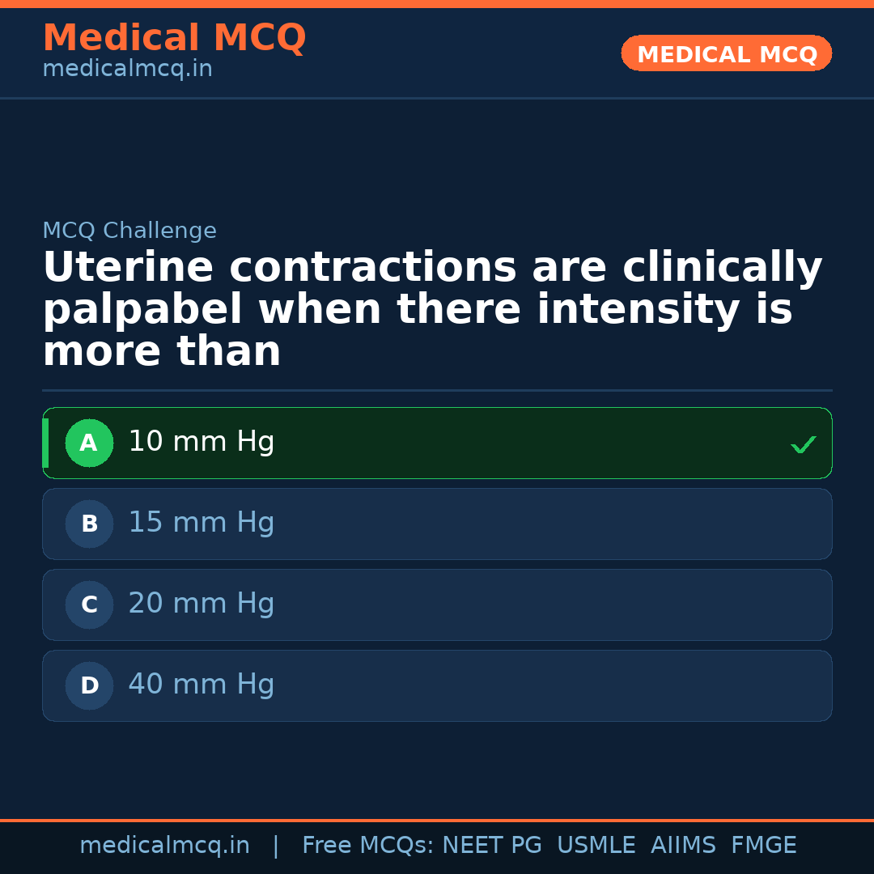Screen dimensions: 874x874
Task: Click the letter D circle badge
Action: tap(89, 686)
